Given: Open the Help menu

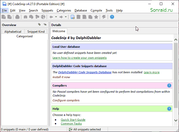Looking at the screenshot, I should point(119,10).
